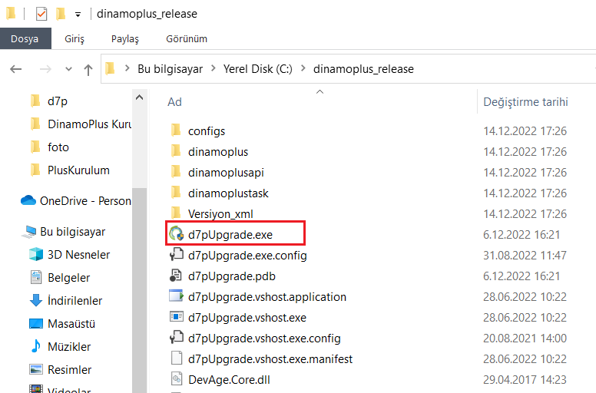This screenshot has height=393, width=596.
Task: Open Masaüstü in the navigation pane
Action: [71, 323]
